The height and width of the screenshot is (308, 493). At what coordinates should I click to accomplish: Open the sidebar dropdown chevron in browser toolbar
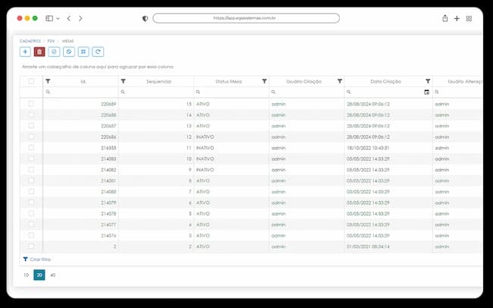(58, 18)
